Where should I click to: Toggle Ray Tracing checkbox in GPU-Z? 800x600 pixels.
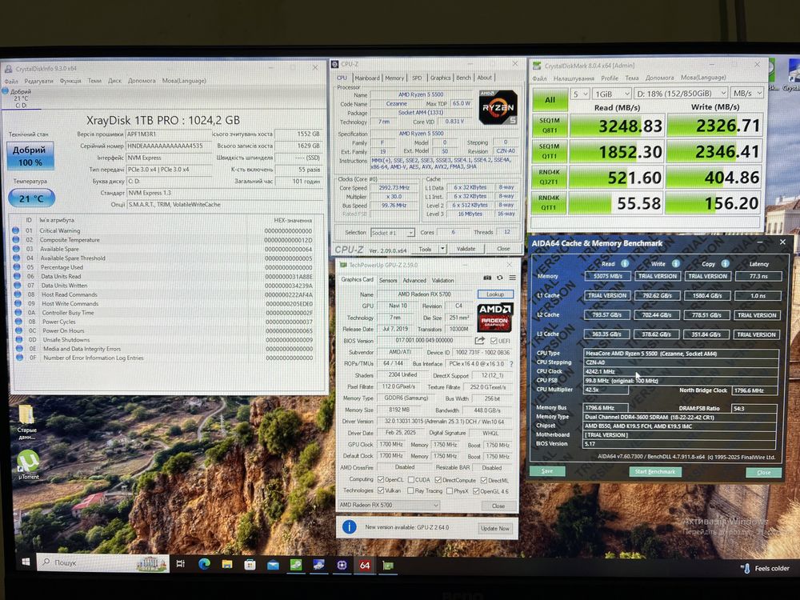point(410,491)
